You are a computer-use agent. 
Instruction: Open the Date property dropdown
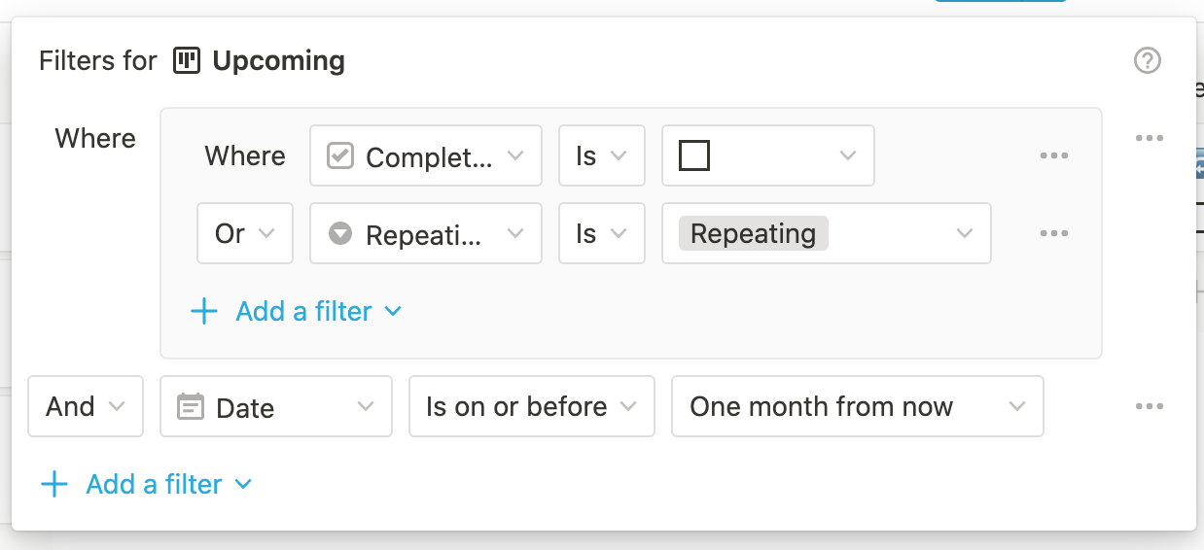coord(275,406)
